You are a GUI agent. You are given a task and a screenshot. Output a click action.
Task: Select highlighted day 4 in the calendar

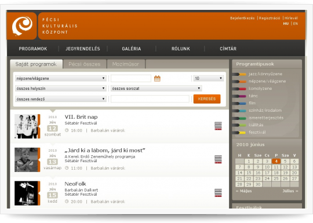tap(276, 161)
